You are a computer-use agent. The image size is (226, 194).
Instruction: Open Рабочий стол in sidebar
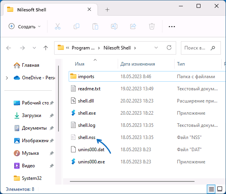point(31,103)
